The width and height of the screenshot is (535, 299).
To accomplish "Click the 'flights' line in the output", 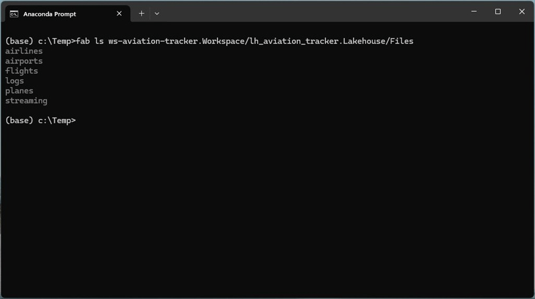I will coord(21,71).
